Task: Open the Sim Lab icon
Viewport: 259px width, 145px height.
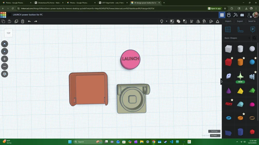Action: tap(229, 15)
